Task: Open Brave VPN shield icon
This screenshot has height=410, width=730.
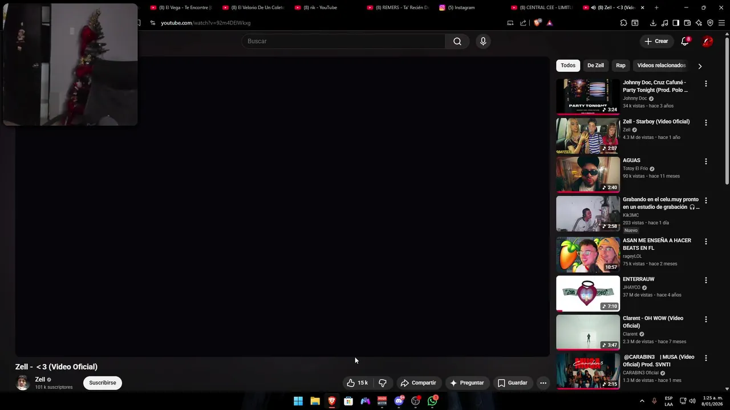Action: (710, 23)
